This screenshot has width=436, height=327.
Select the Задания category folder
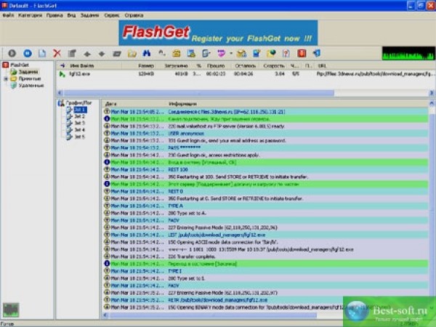28,72
